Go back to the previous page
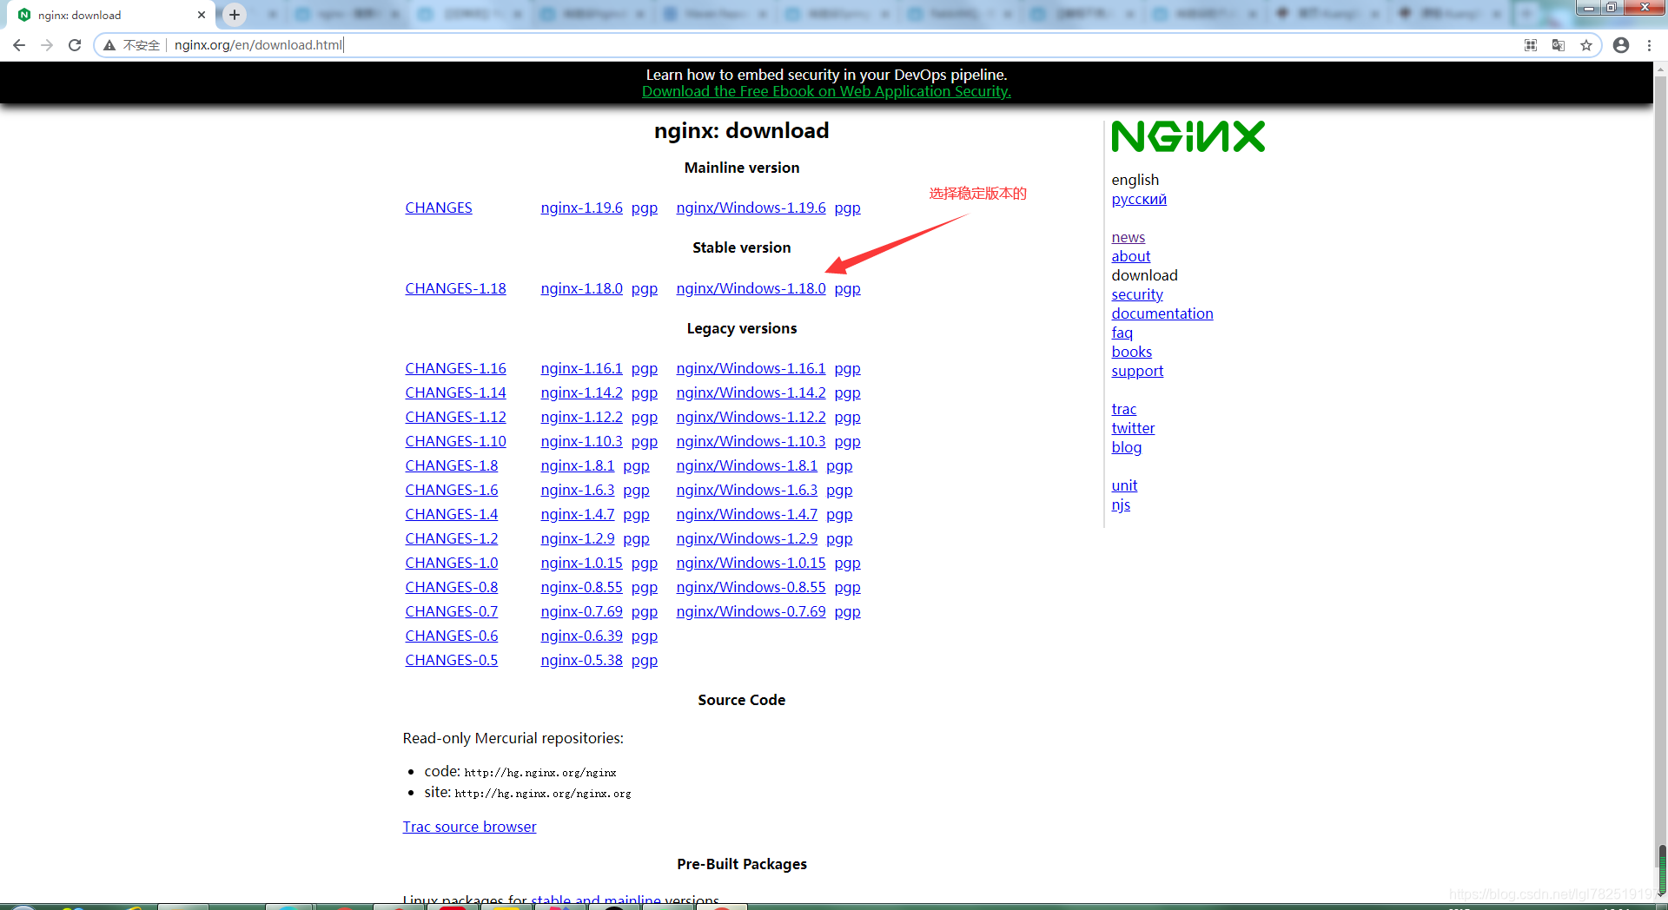The width and height of the screenshot is (1668, 910). pyautogui.click(x=19, y=45)
